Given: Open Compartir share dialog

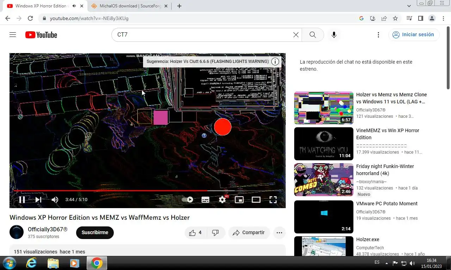Looking at the screenshot, I should tap(249, 233).
